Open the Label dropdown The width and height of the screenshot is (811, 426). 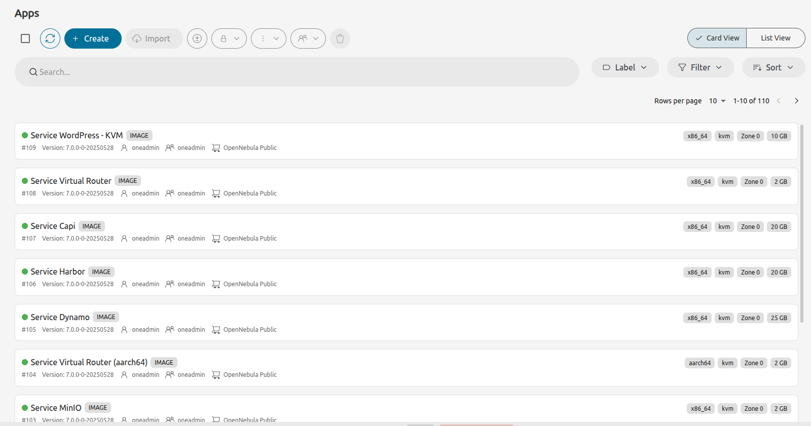[625, 67]
